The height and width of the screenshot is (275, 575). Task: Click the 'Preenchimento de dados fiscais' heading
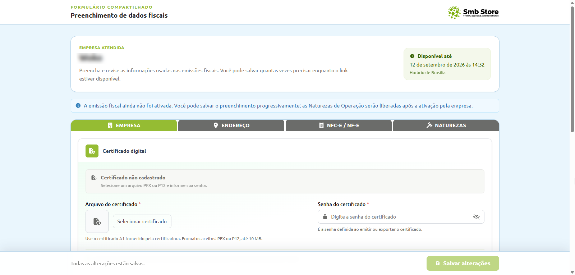click(119, 15)
